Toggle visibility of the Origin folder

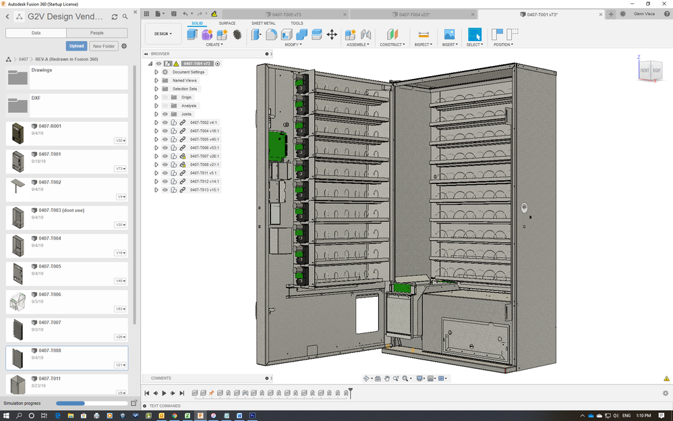(165, 97)
